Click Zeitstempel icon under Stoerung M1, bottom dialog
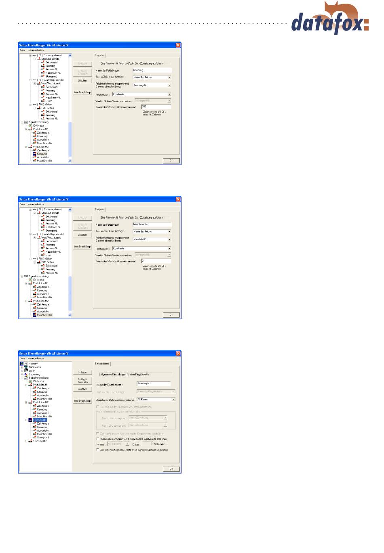Image resolution: width=384 pixels, height=553 pixels. point(34,423)
